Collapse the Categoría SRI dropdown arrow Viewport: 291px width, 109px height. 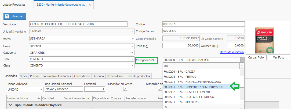242,60
